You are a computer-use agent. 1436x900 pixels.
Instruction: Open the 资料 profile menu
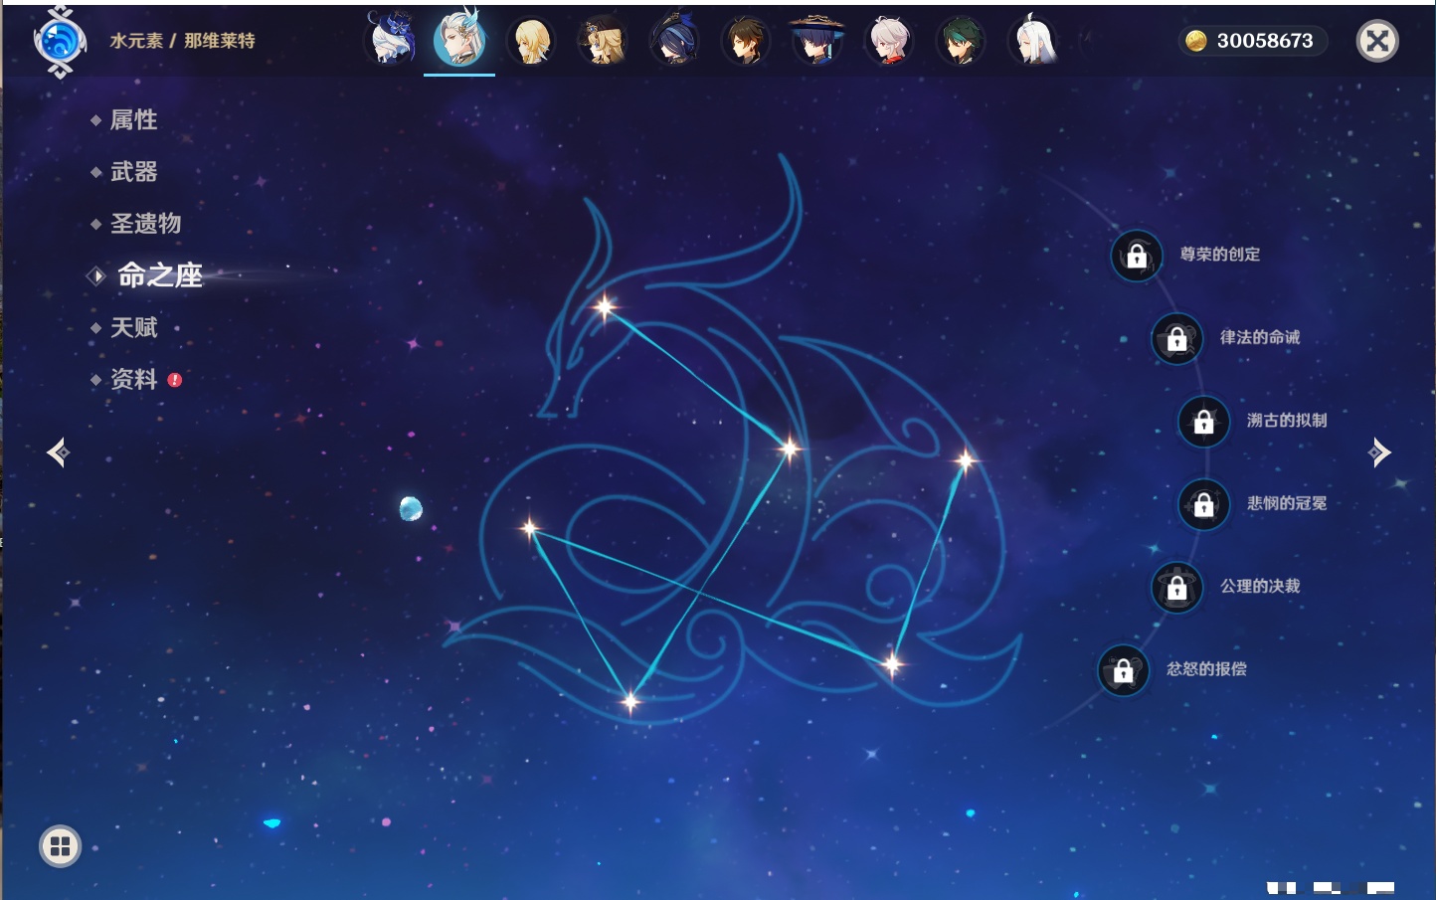(x=133, y=379)
